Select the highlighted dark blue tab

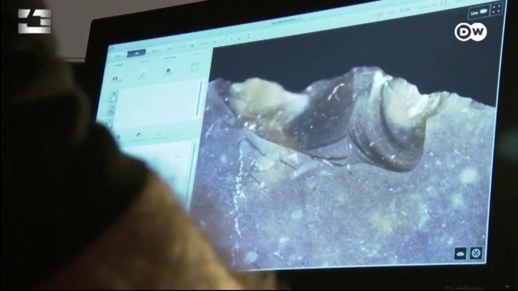(x=136, y=53)
